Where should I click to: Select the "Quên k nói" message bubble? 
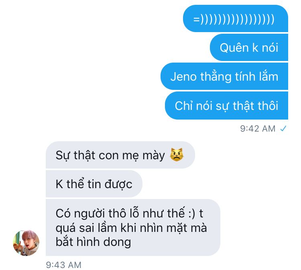[249, 47]
